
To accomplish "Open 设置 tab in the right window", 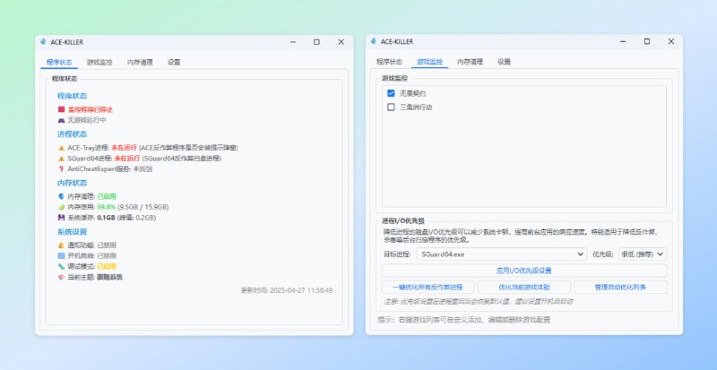I will coord(504,62).
